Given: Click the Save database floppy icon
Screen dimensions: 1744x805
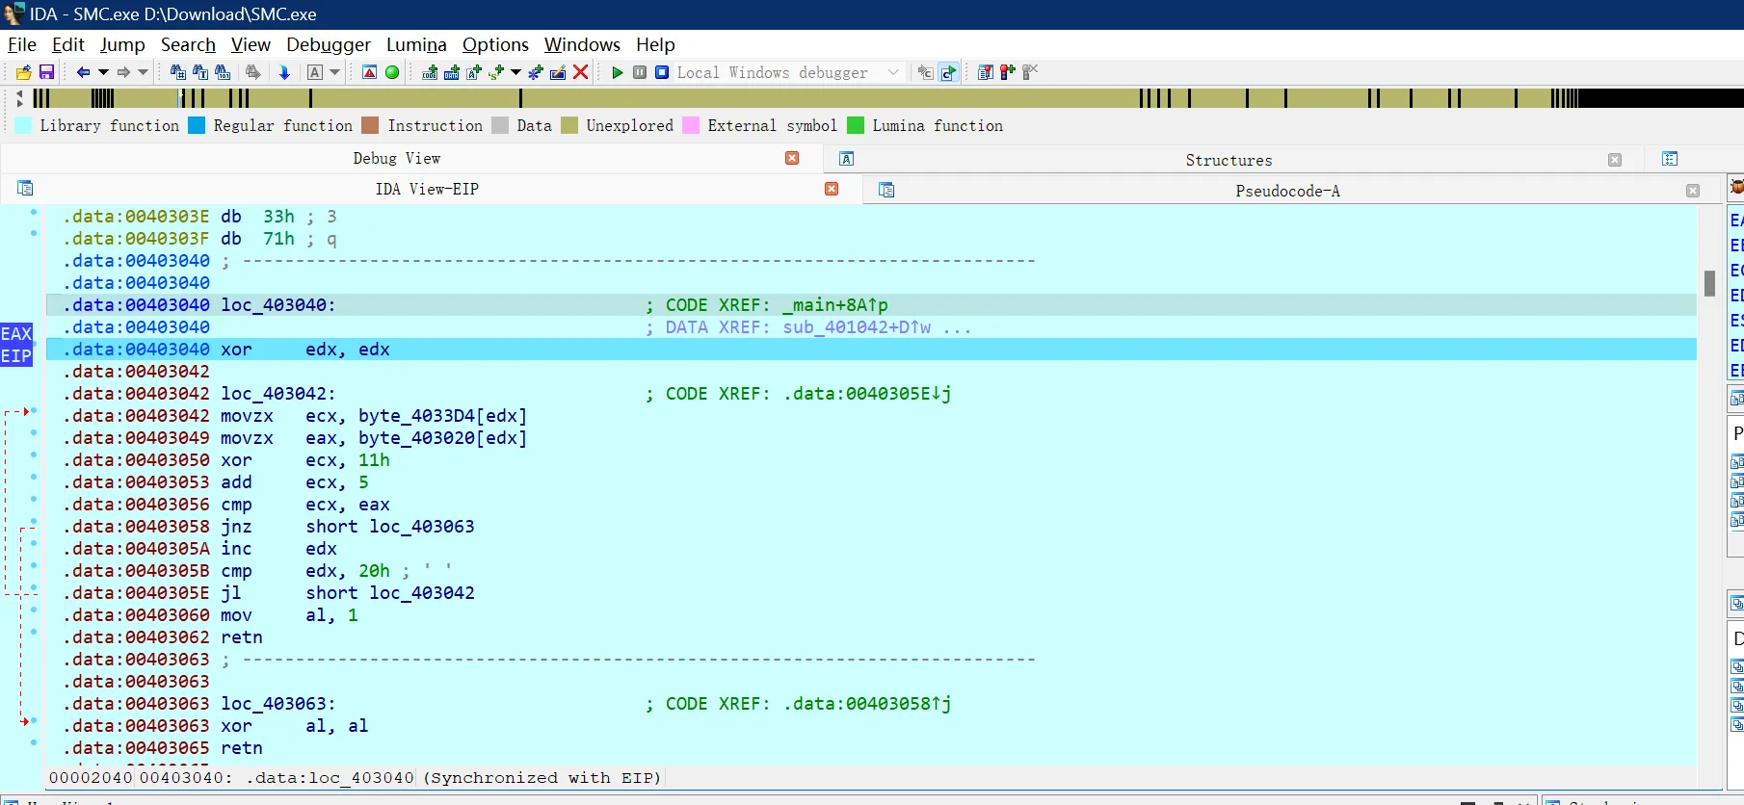Looking at the screenshot, I should pyautogui.click(x=46, y=72).
